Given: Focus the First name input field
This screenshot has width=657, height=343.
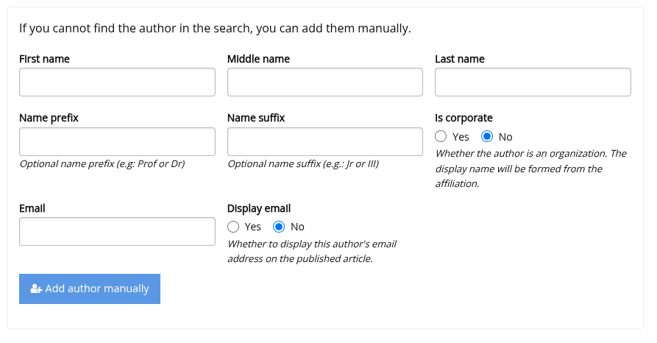Looking at the screenshot, I should pyautogui.click(x=117, y=82).
